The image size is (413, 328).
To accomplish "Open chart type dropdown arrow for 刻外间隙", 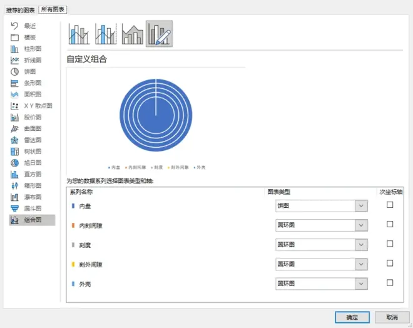I will pyautogui.click(x=361, y=264).
